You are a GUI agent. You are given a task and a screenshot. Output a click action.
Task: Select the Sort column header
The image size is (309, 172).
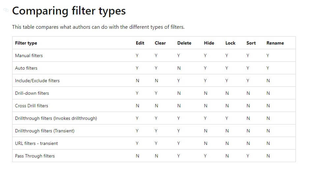251,43
